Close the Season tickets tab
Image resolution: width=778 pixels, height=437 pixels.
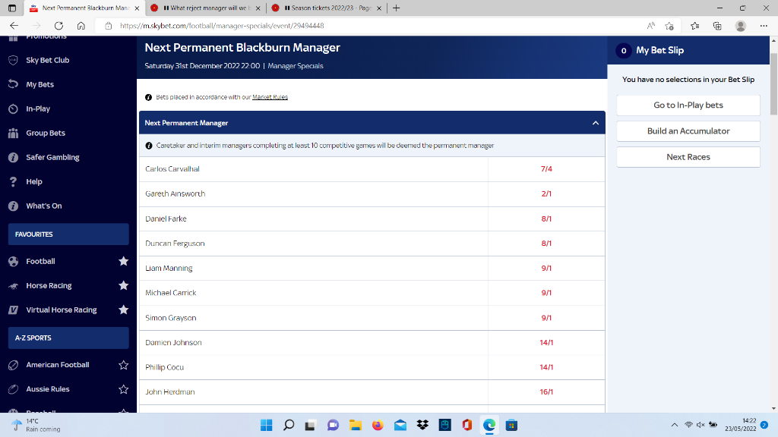pos(379,8)
